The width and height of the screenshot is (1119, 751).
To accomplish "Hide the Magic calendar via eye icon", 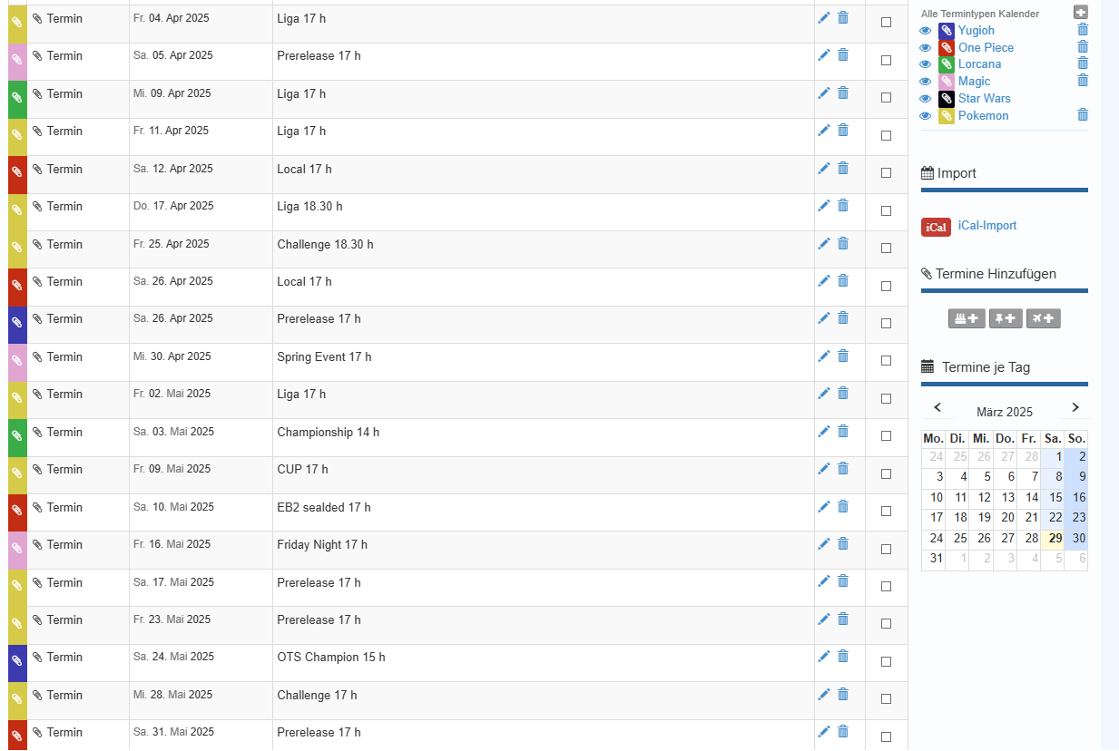I will click(926, 82).
